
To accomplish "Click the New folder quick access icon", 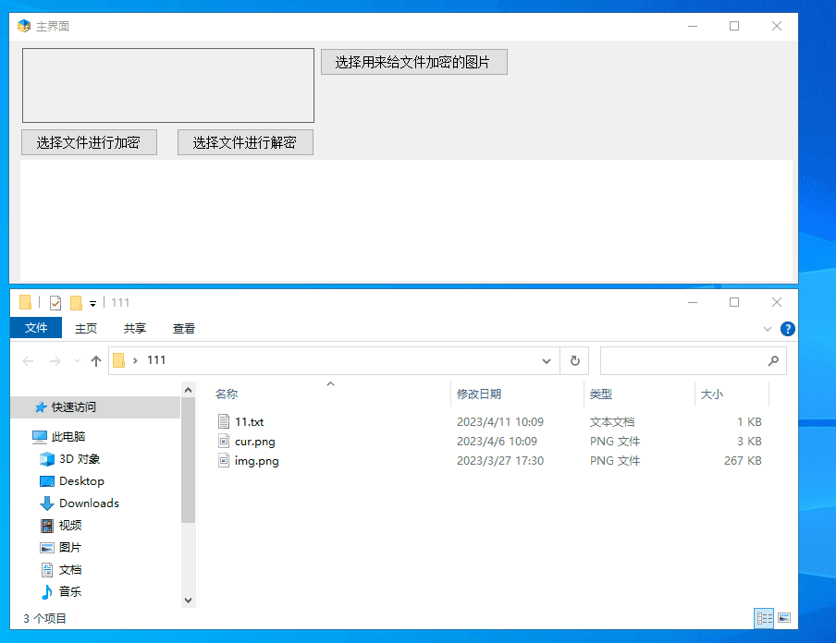I will 76,303.
